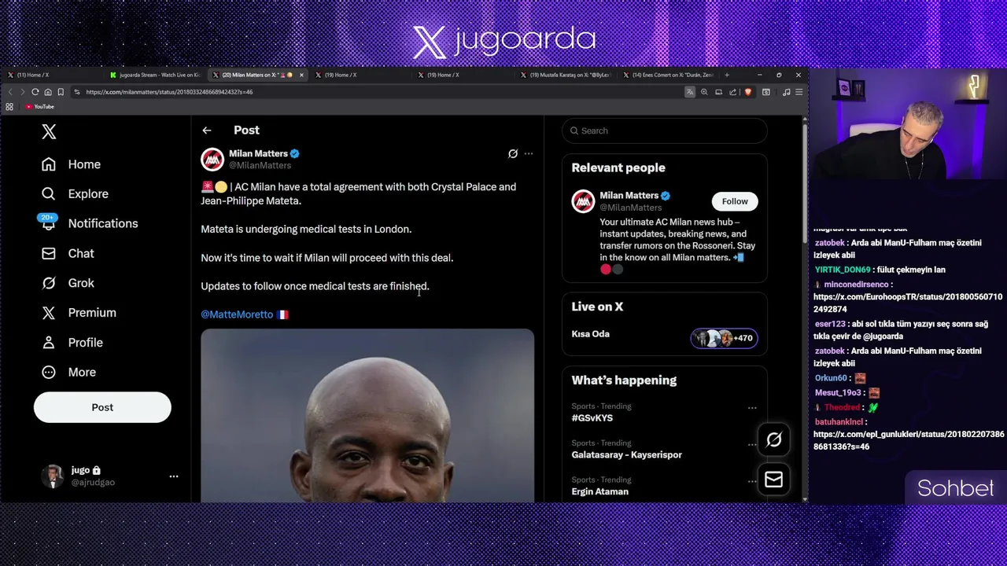Close the Milan Matters browser tab
The image size is (1007, 566).
pyautogui.click(x=301, y=75)
